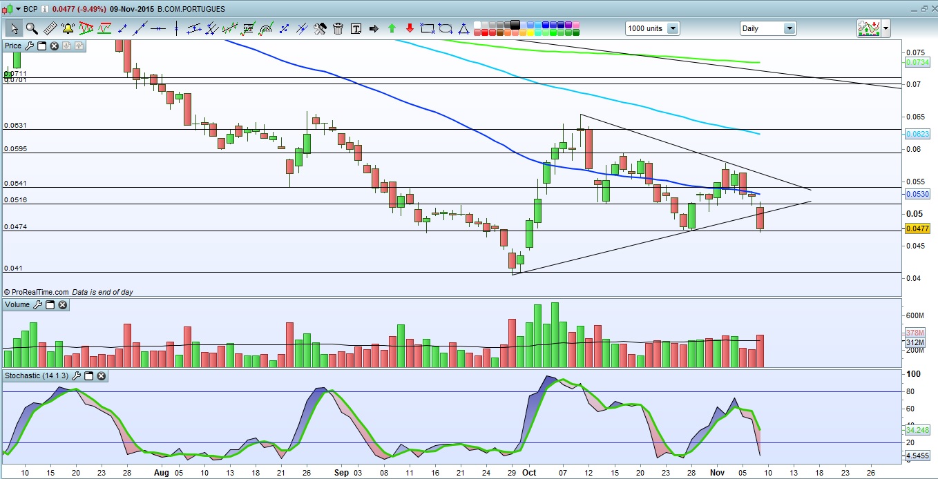
Task: Maximize the Volume panel
Action: [x=50, y=304]
